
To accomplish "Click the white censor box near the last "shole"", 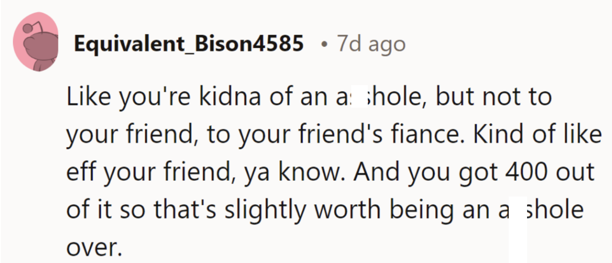I will (518, 229).
